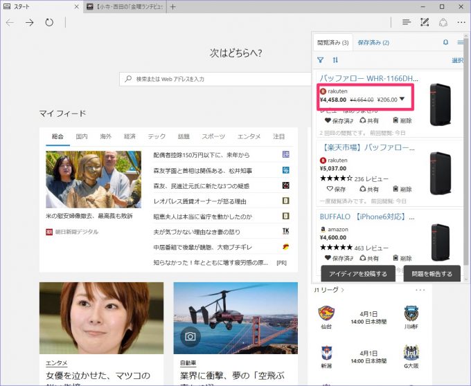Share the BUFFALO iPhone6 item via 共有
The height and width of the screenshot is (386, 471).
[x=369, y=258]
